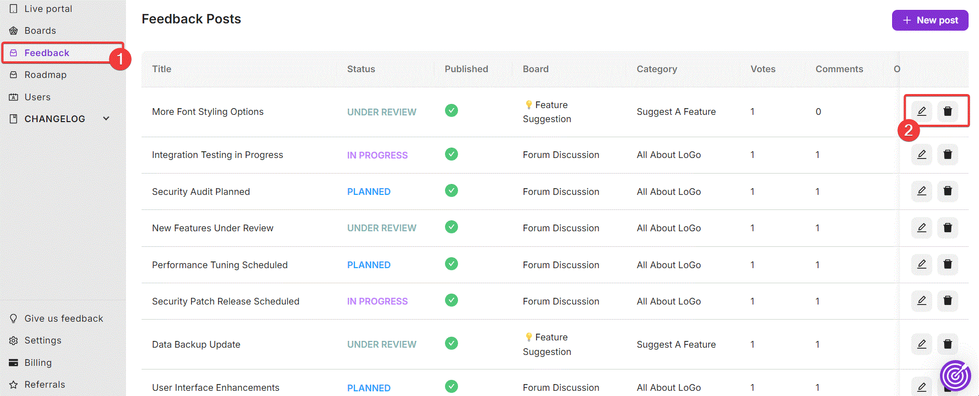Edit Integration Testing in Progress post
Viewport: 979px width, 396px height.
[x=921, y=154]
